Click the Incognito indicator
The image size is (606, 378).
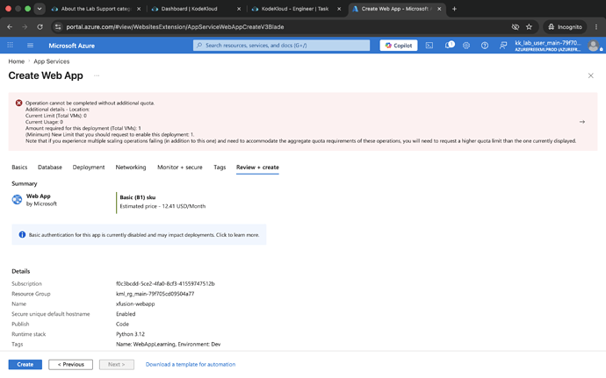565,26
